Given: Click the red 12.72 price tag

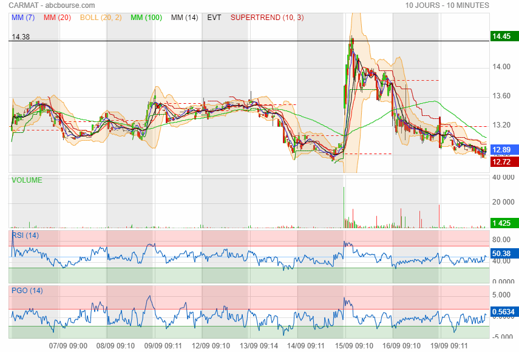Looking at the screenshot, I should [x=503, y=161].
